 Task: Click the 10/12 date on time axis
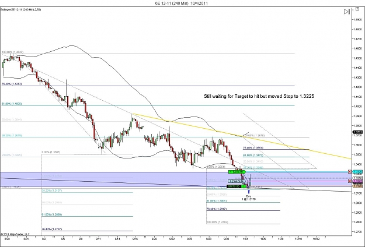(x=316, y=238)
